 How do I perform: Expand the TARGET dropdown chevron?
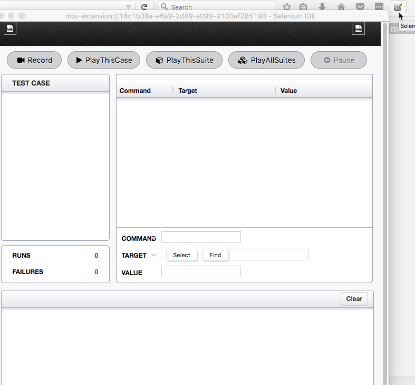(x=153, y=255)
